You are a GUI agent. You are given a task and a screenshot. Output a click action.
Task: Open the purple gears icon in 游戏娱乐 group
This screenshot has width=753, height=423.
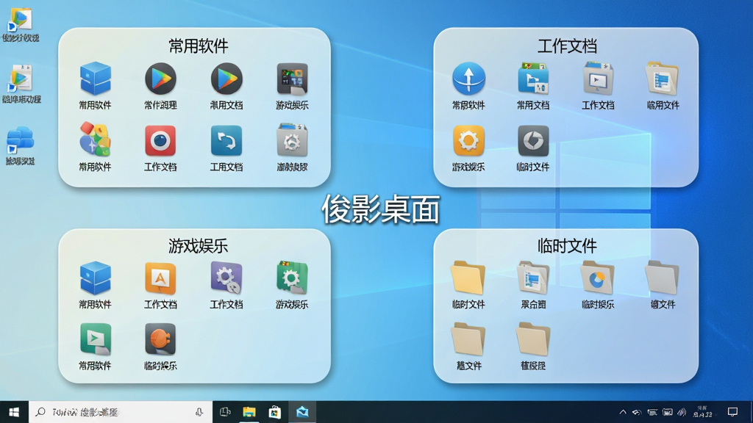(226, 278)
